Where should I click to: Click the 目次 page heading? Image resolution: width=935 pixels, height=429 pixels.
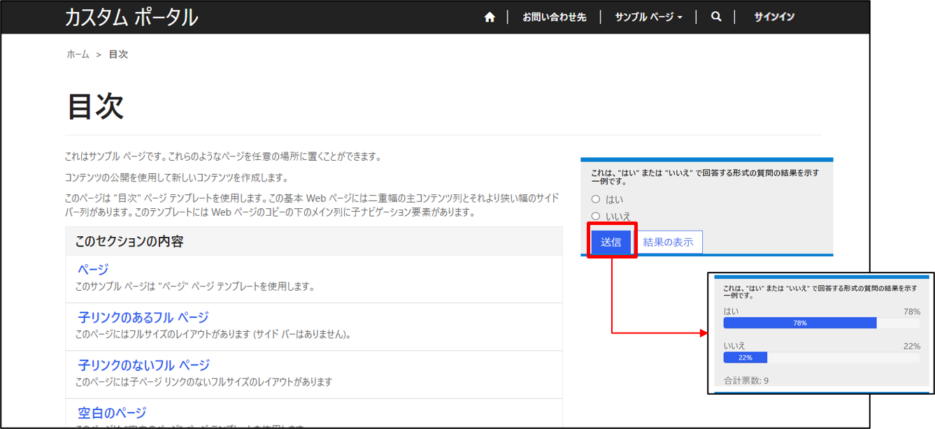(96, 106)
